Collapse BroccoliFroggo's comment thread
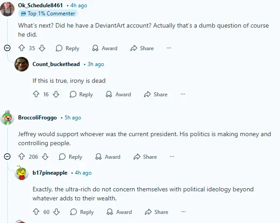 [7, 157]
